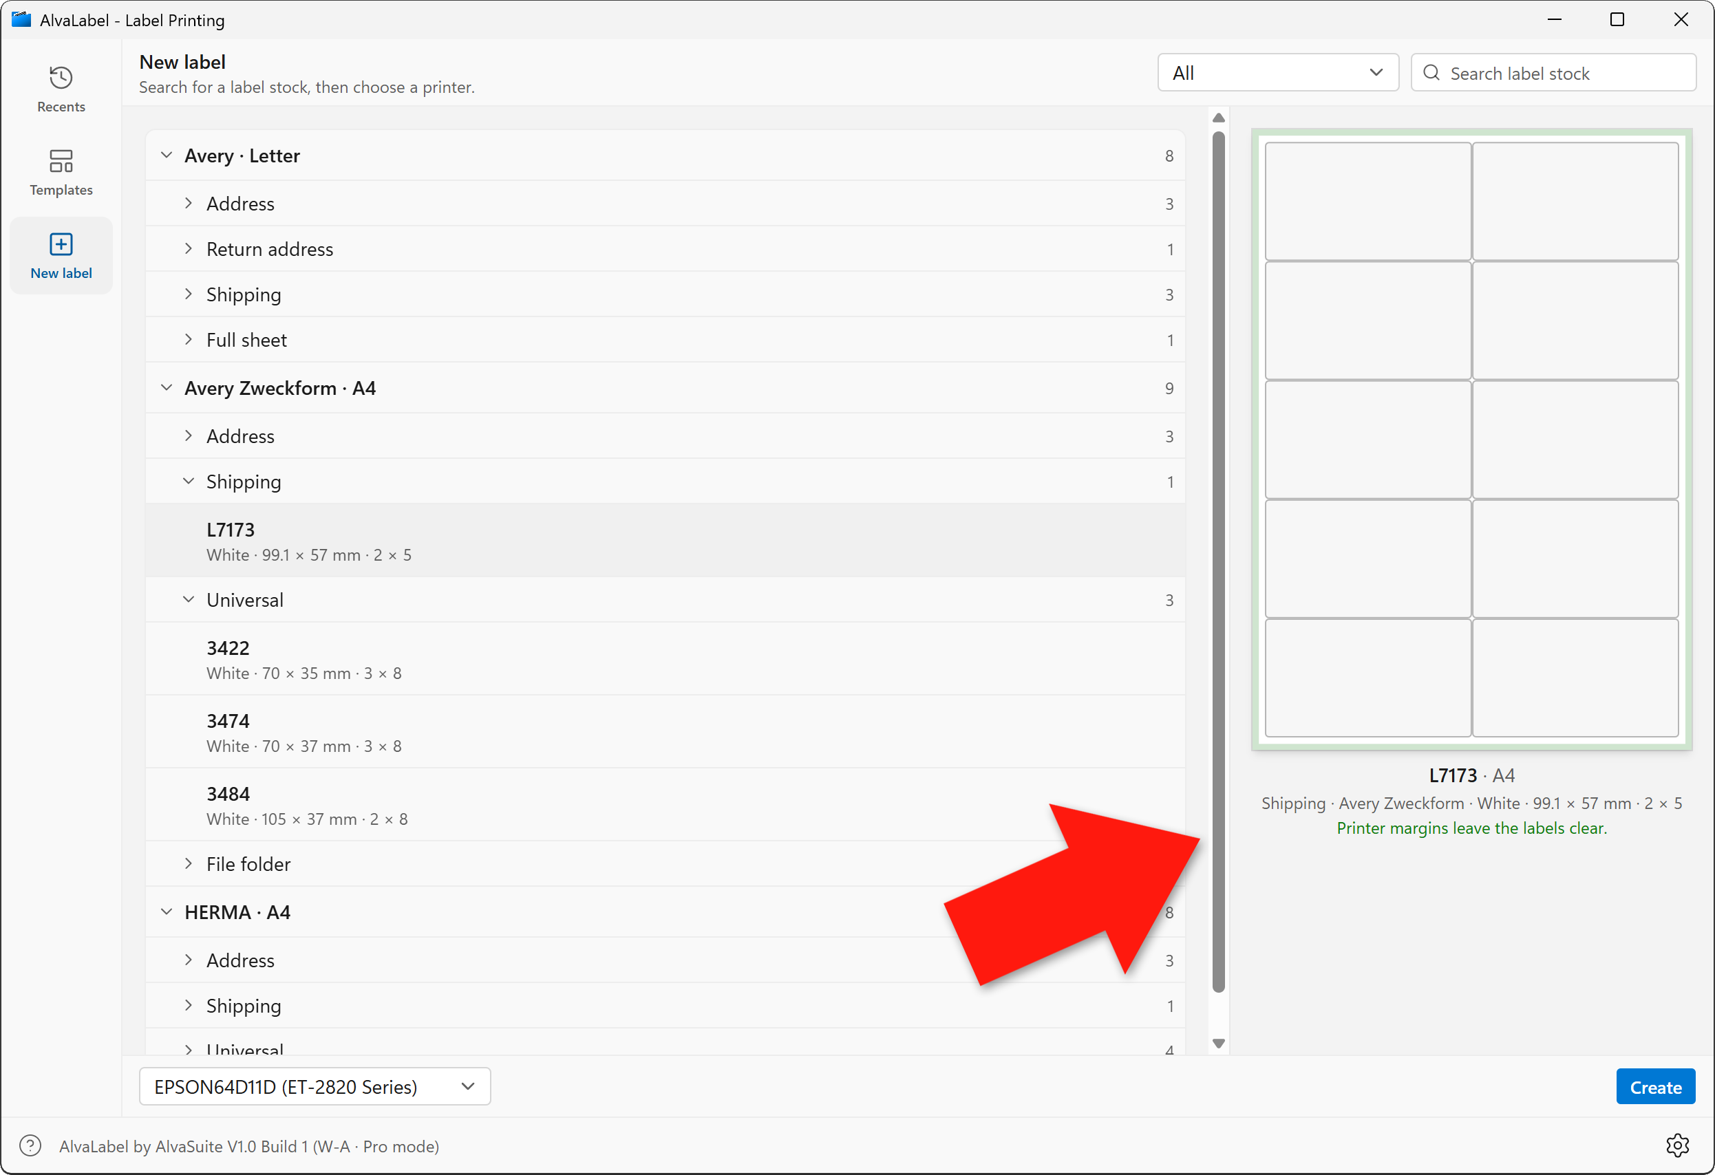
Task: Click the scroll up arrow of the list
Action: click(x=1218, y=118)
